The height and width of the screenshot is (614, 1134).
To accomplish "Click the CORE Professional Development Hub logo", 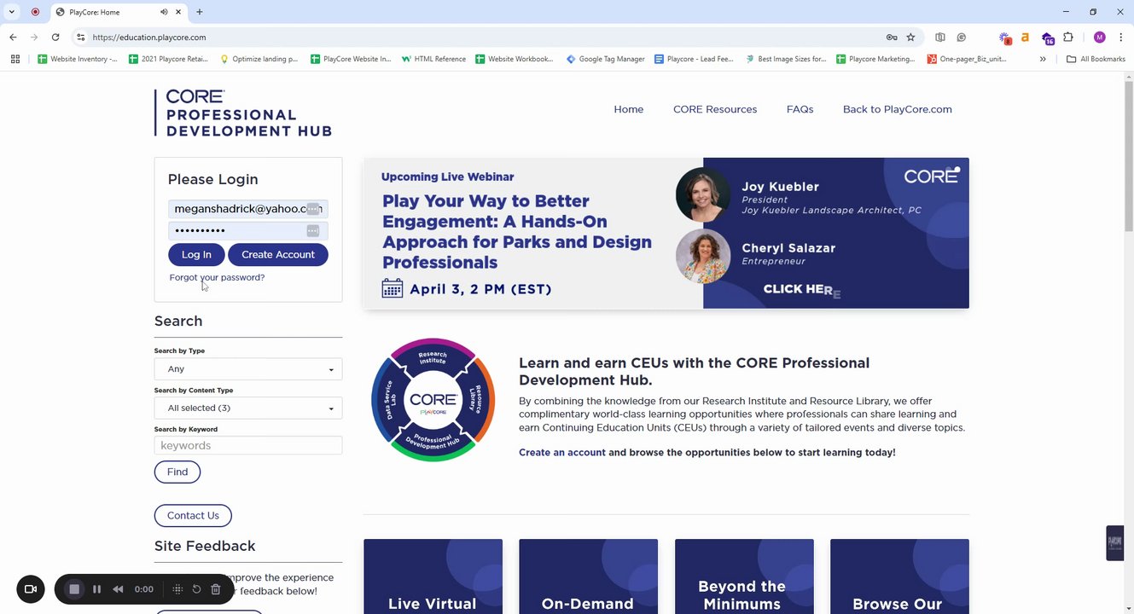I will [x=243, y=113].
